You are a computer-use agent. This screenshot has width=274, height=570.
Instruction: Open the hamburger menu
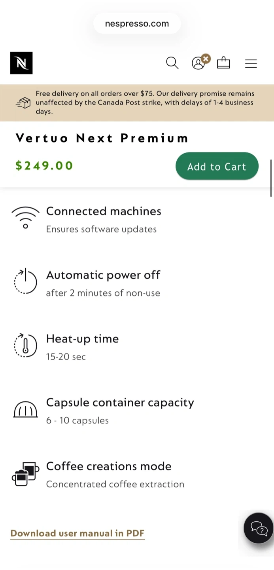pyautogui.click(x=251, y=63)
